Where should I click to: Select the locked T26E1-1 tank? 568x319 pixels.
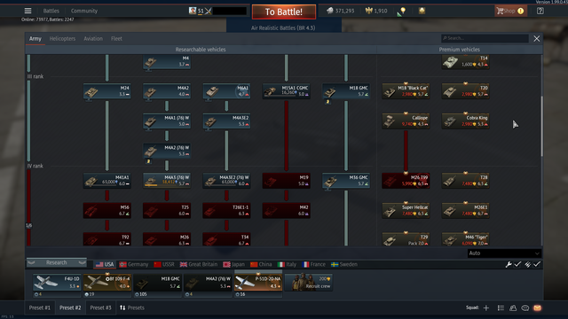tap(226, 211)
